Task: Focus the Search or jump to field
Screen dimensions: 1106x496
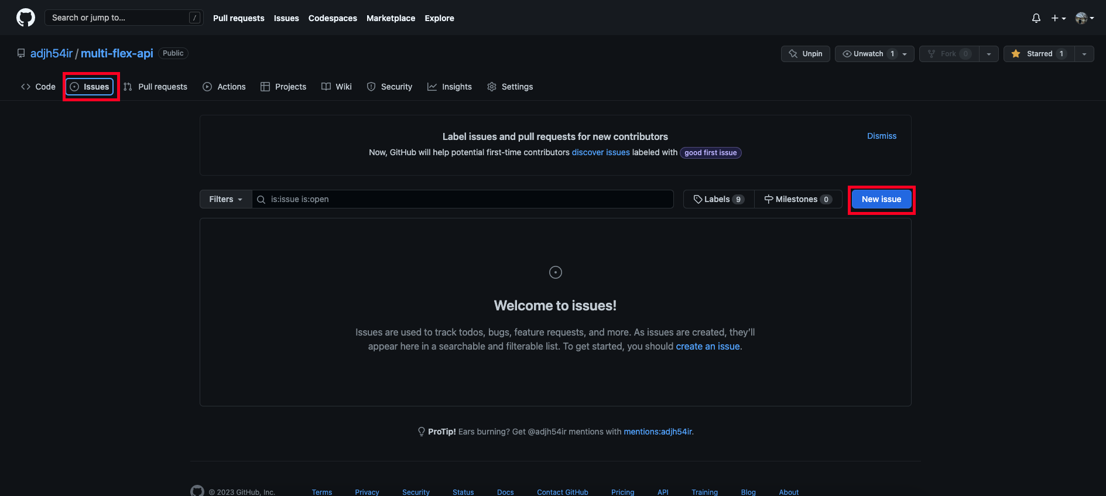Action: click(x=124, y=18)
